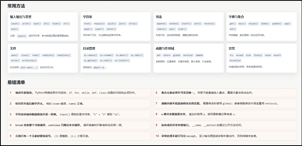Click the assert chip
Screen dimensions: 302x146
[x=277, y=55]
